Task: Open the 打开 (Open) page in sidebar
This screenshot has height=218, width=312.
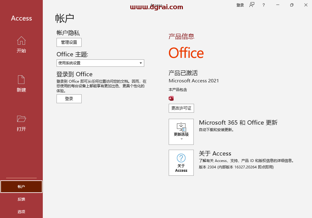Action: (x=21, y=123)
